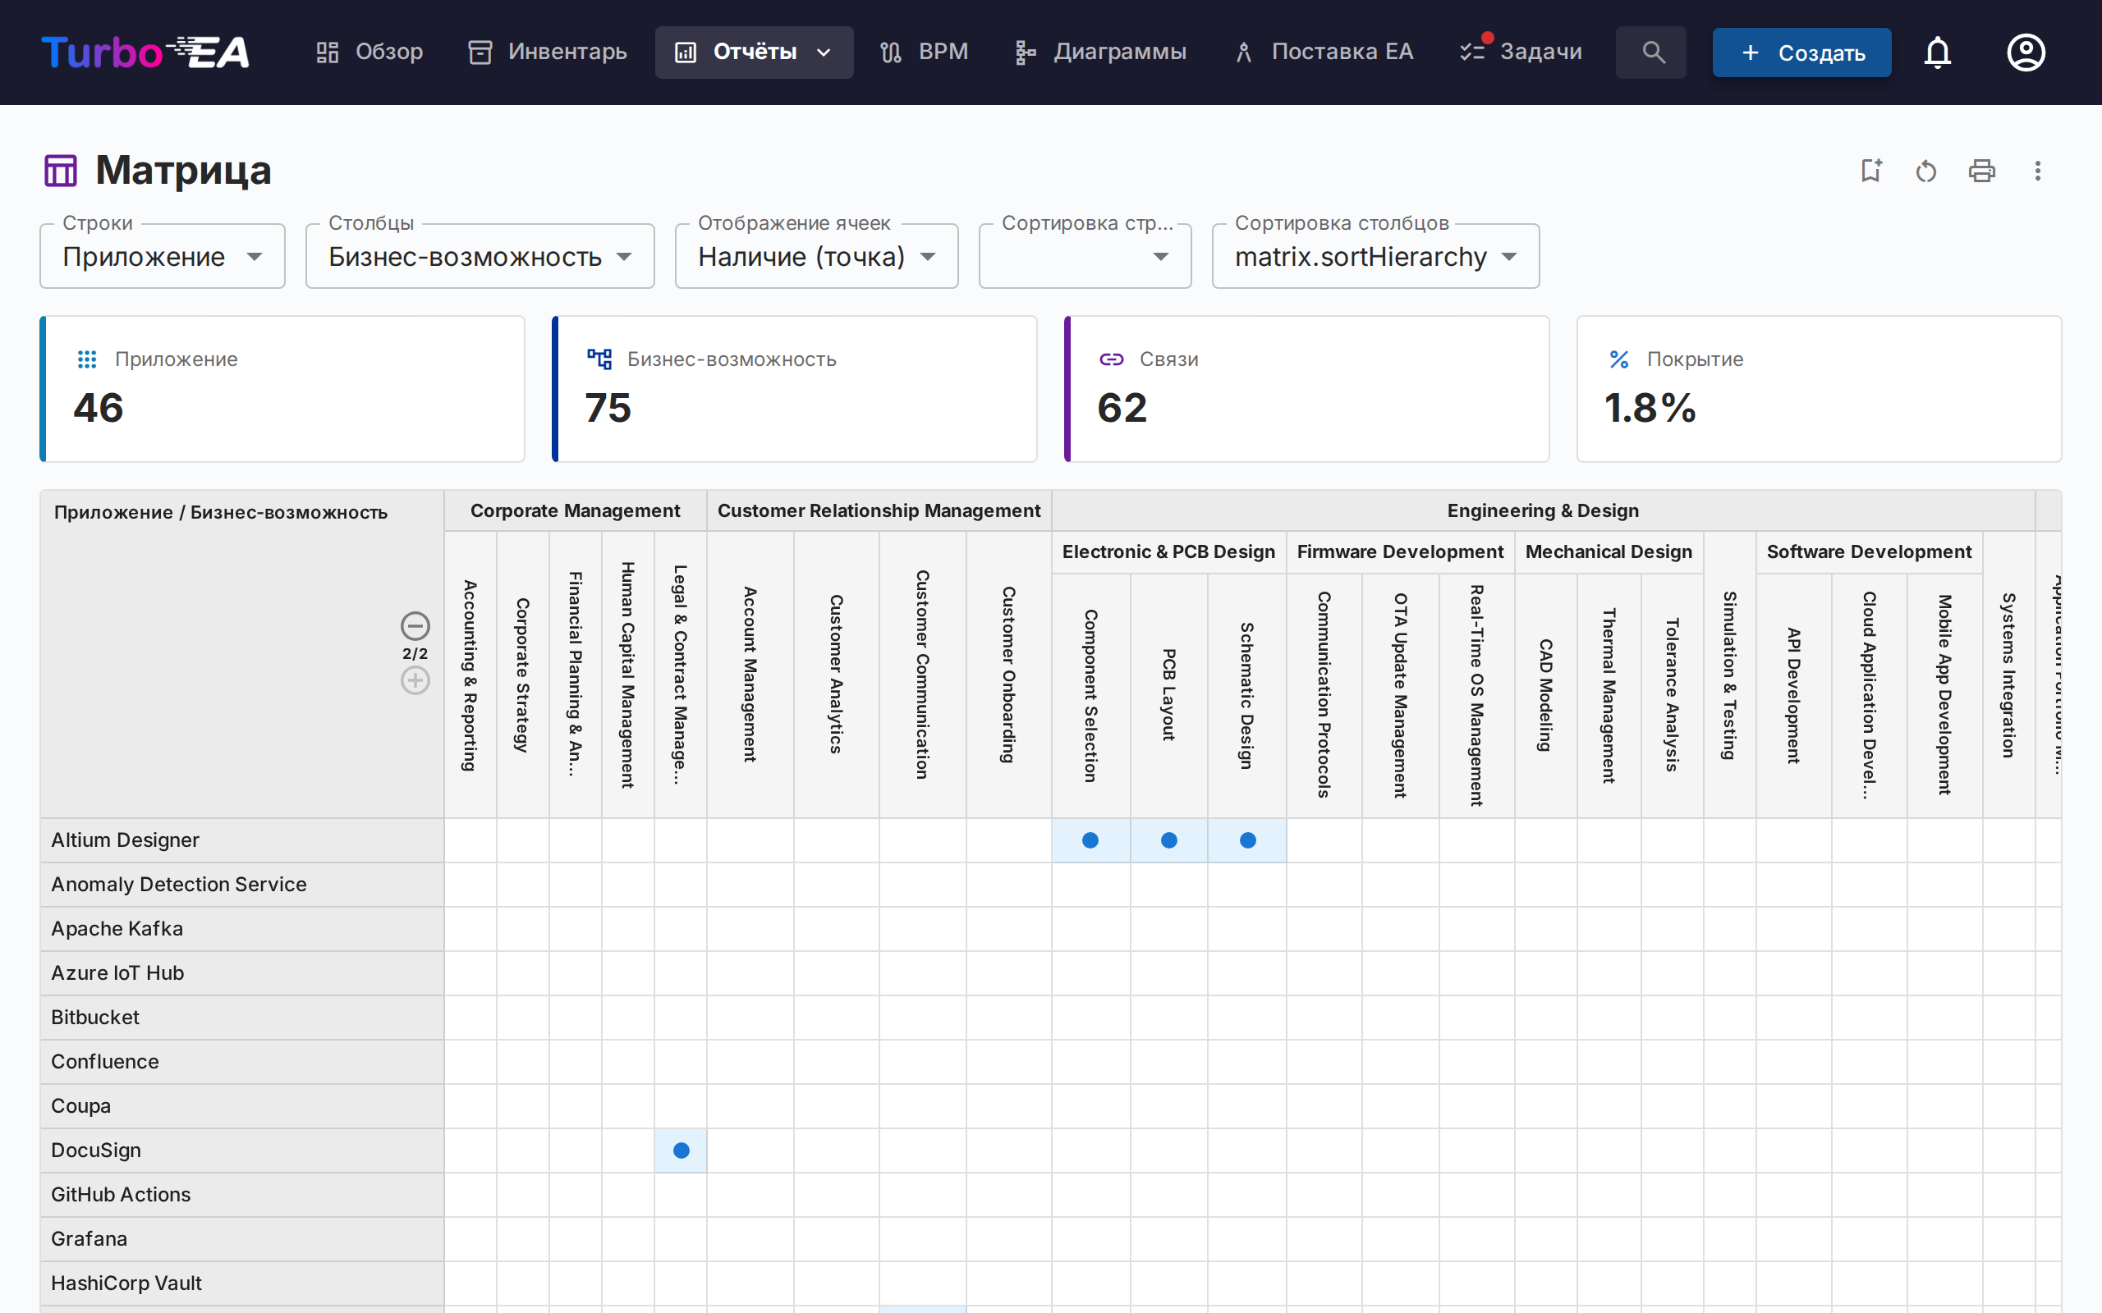Open the Отчёты menu
The height and width of the screenshot is (1313, 2102).
pyautogui.click(x=753, y=52)
